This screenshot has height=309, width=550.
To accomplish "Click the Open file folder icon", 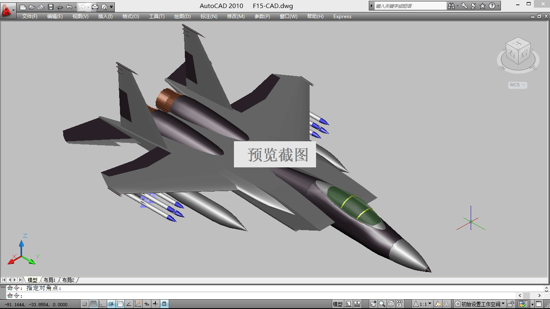I will [x=32, y=7].
